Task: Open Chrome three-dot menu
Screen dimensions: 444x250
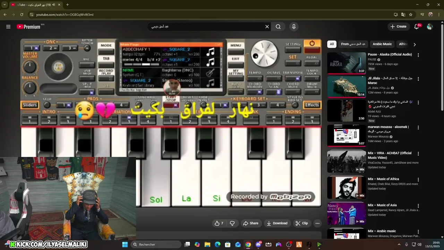Action: tap(439, 15)
